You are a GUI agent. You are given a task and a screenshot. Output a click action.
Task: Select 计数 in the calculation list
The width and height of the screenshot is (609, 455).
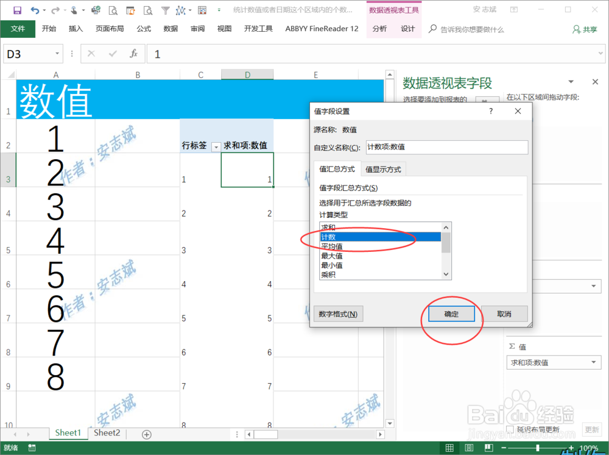[380, 237]
